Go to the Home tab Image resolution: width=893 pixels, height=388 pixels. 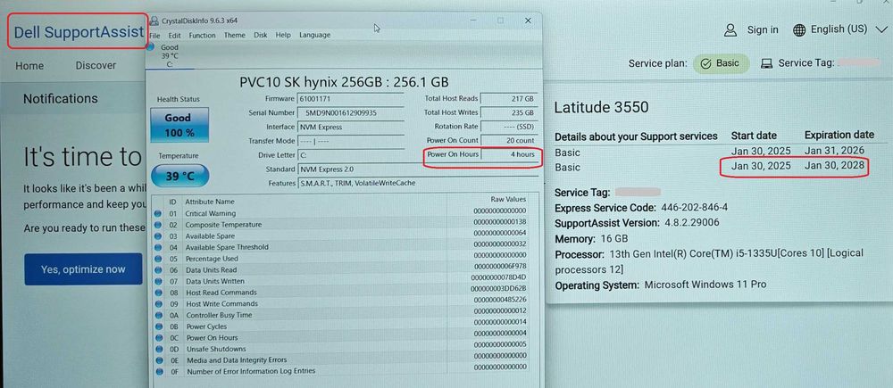(x=29, y=65)
